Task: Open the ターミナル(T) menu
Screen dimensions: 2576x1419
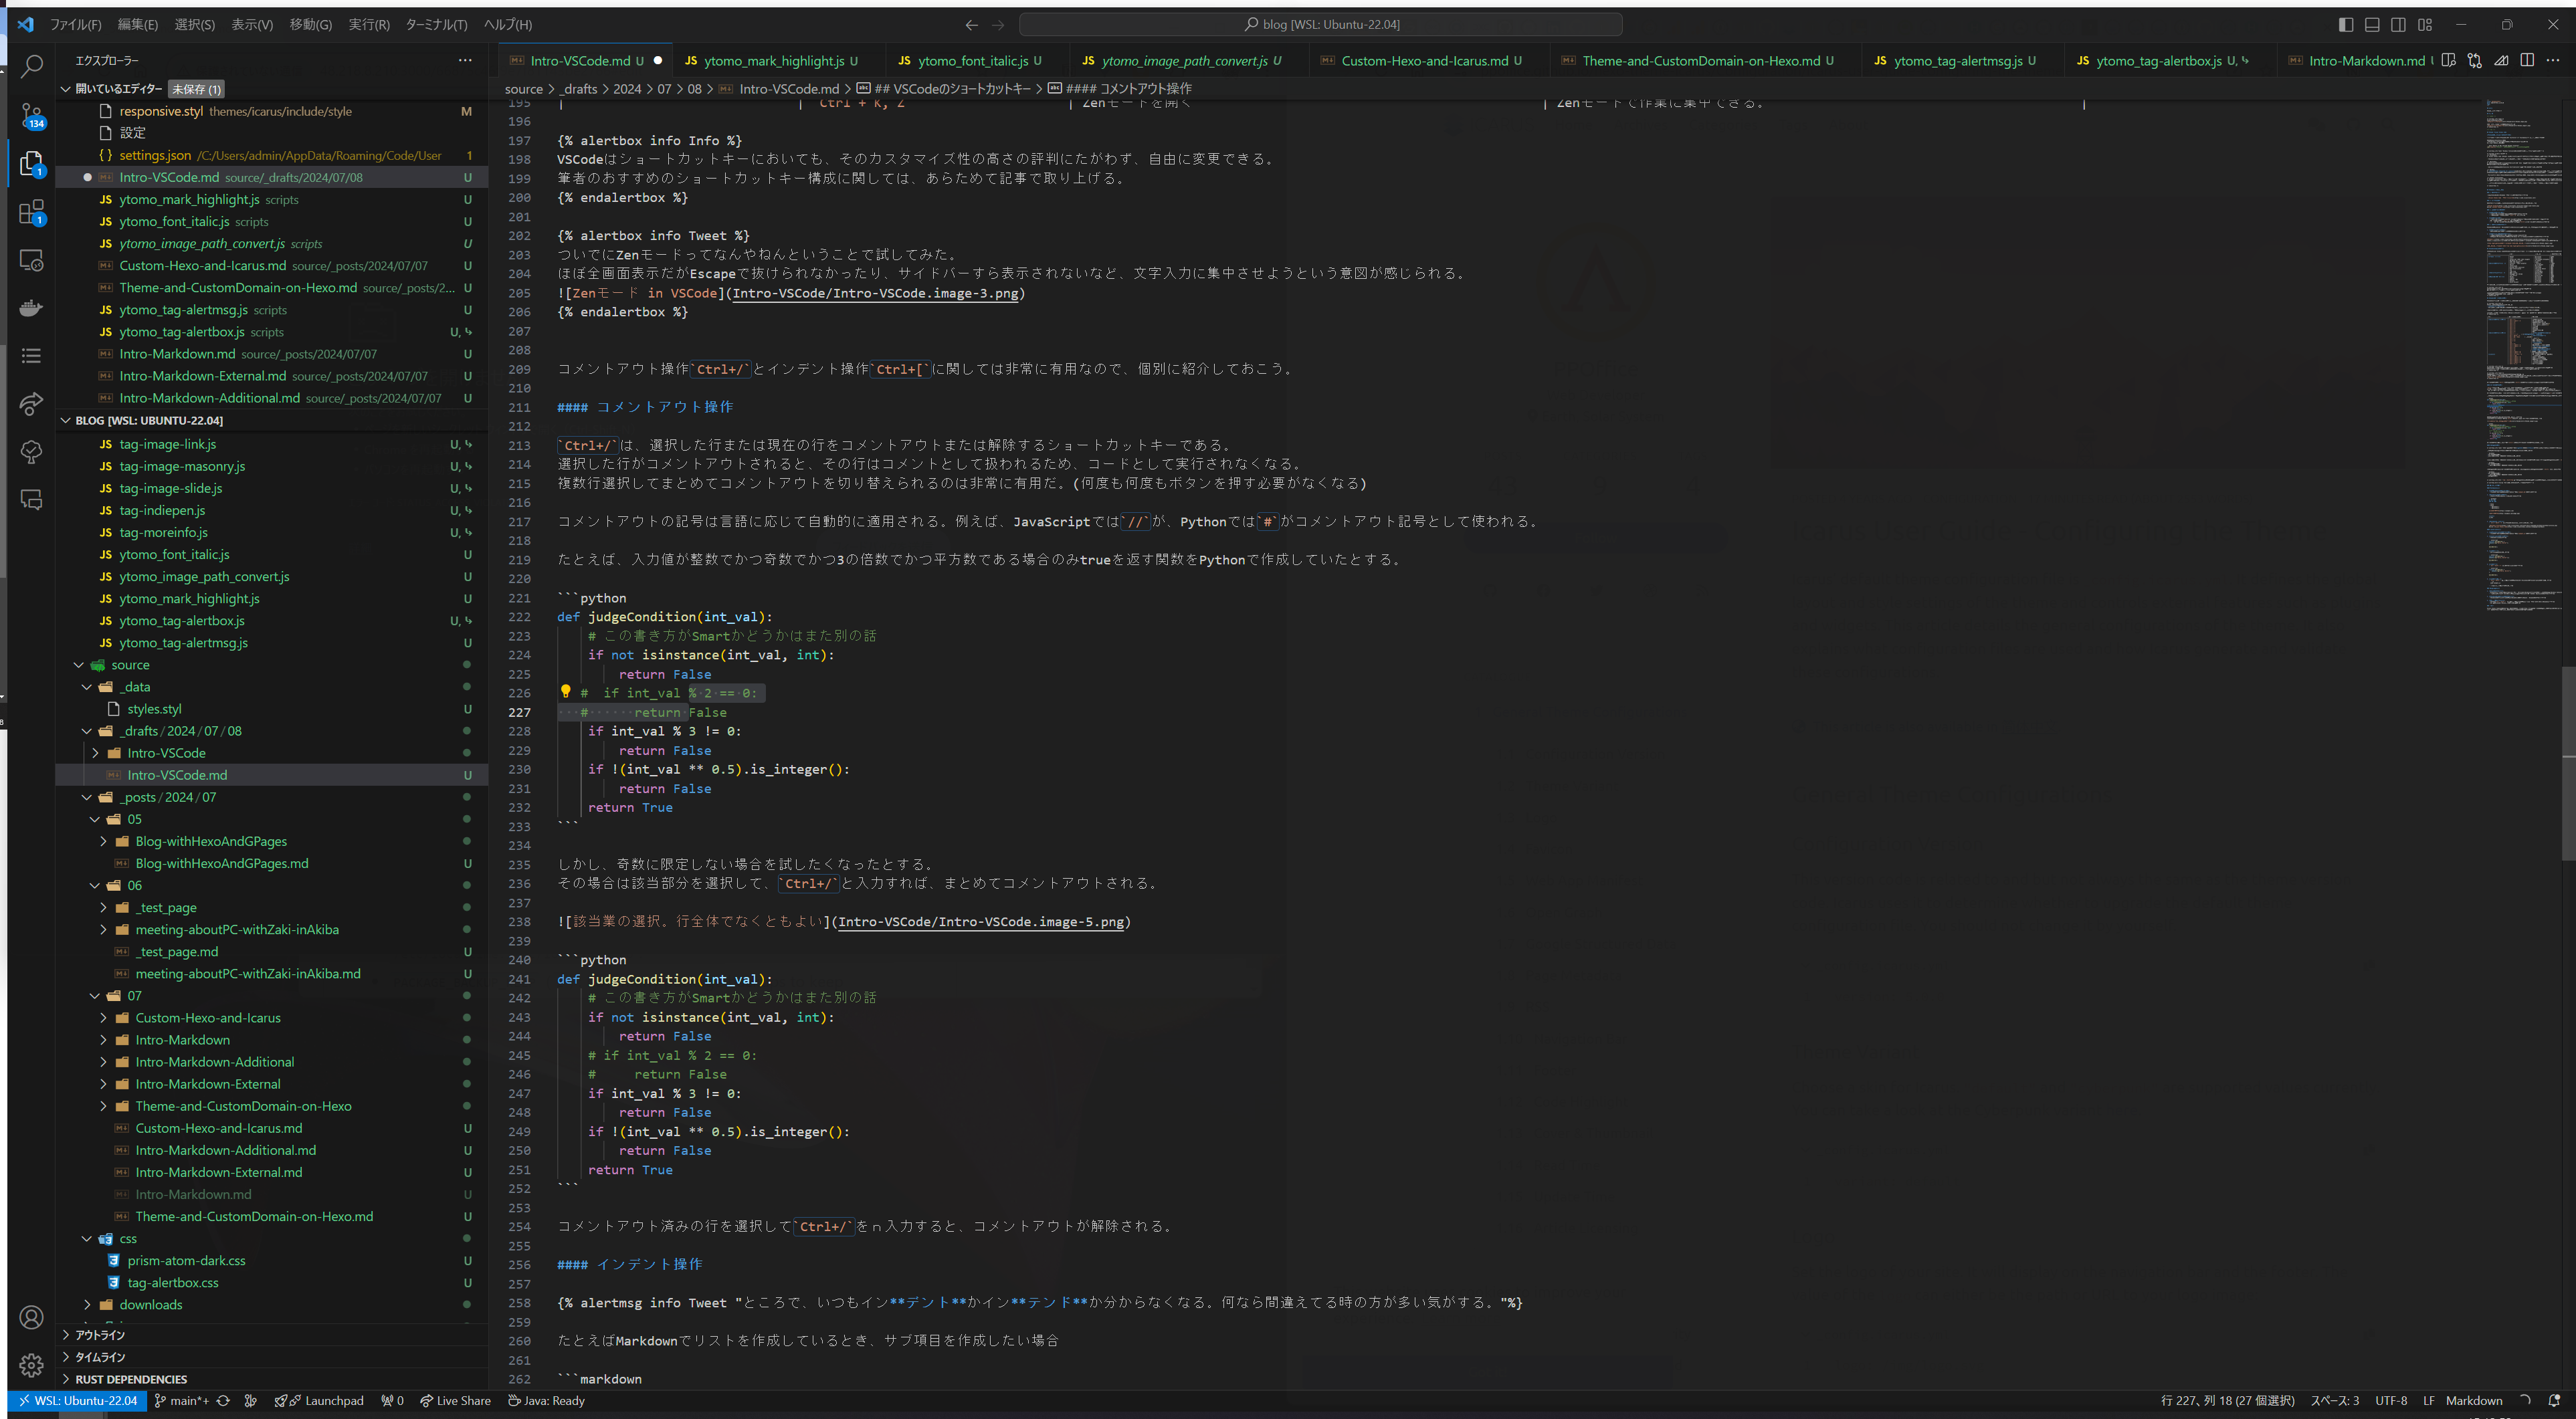Action: 436,24
